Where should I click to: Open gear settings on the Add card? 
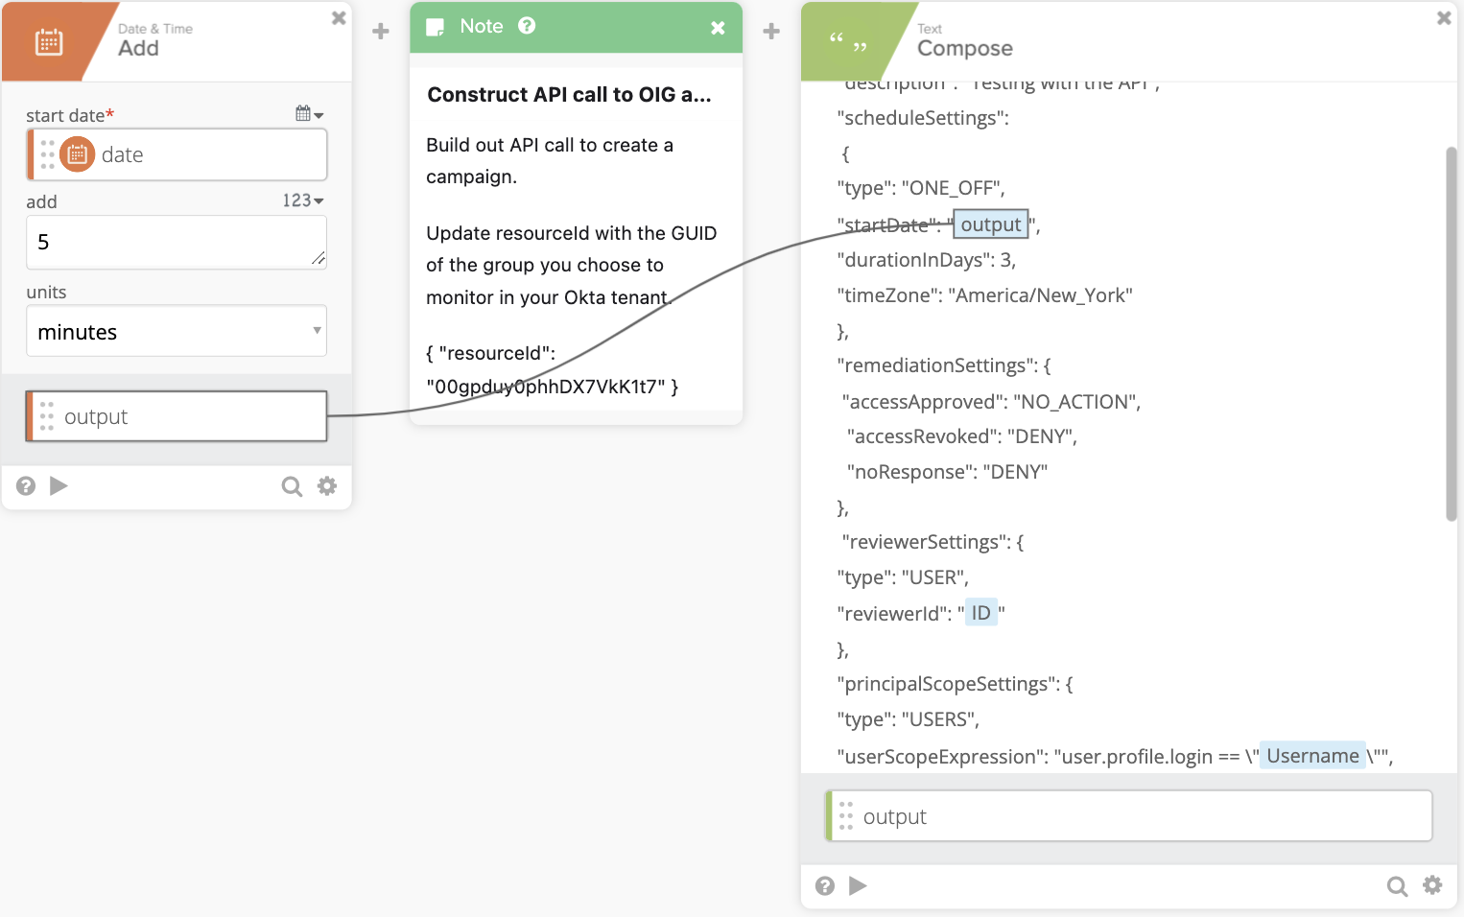[x=327, y=486]
